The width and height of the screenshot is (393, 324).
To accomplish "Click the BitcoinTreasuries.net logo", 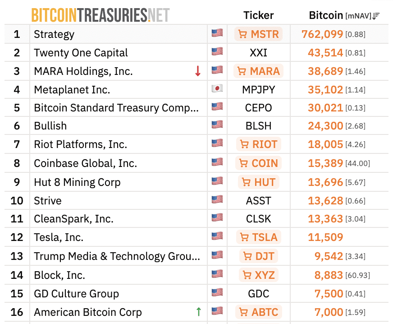I will [x=100, y=15].
